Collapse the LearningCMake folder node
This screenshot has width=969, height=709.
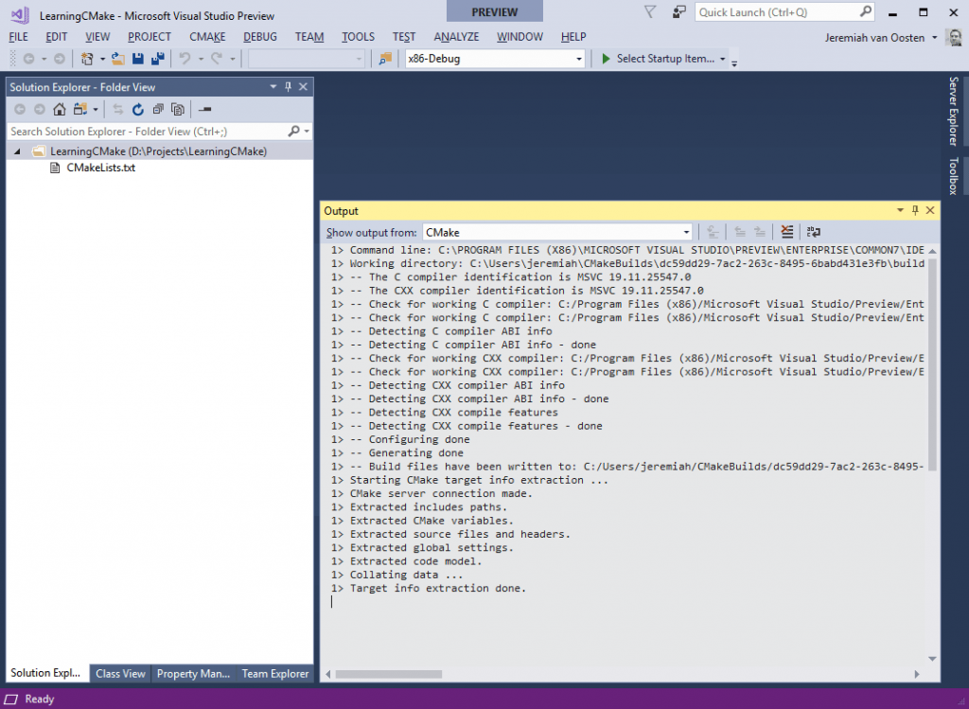[x=17, y=151]
